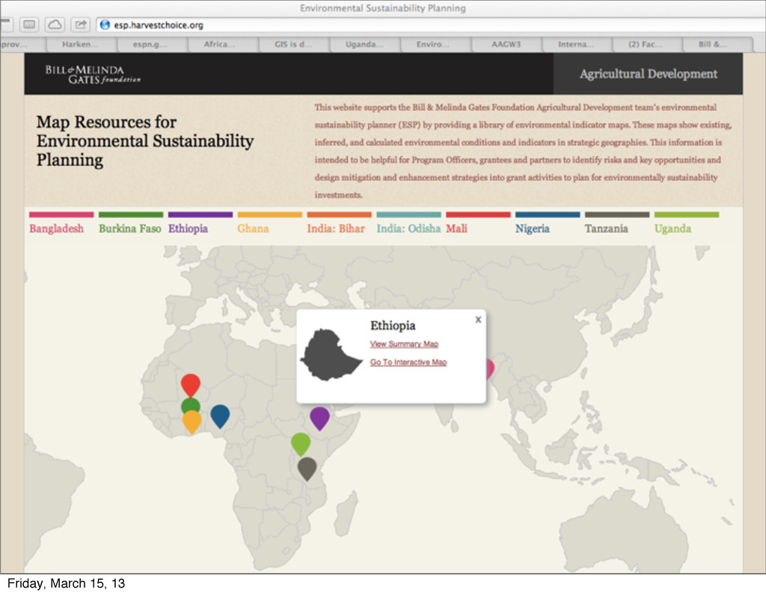The height and width of the screenshot is (595, 766).
Task: Click the red Mali map pin
Action: (191, 385)
